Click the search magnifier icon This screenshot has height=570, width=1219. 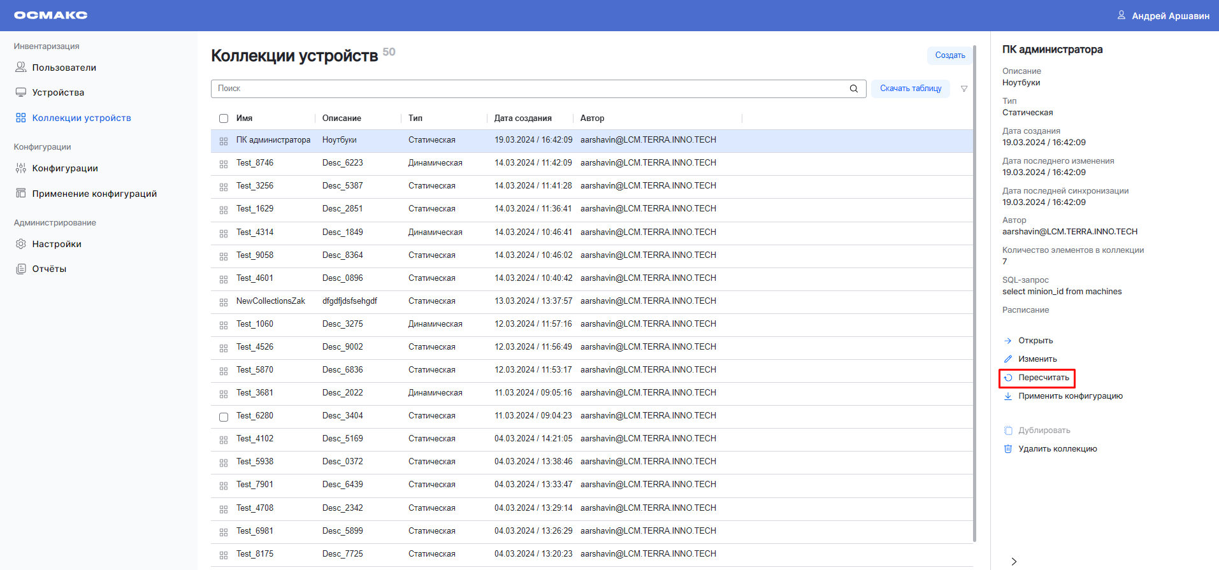pyautogui.click(x=853, y=89)
